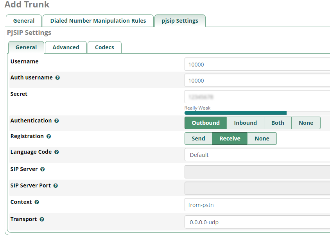Open the Language Code dropdown
330x243 pixels.
257,155
